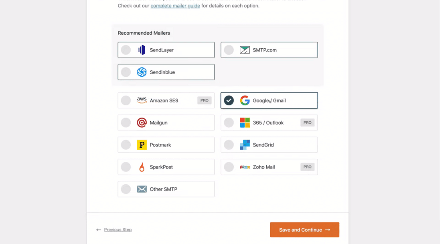Click the SendGrid blue squares logo
Viewport: 440px width, 244px height.
tap(245, 145)
